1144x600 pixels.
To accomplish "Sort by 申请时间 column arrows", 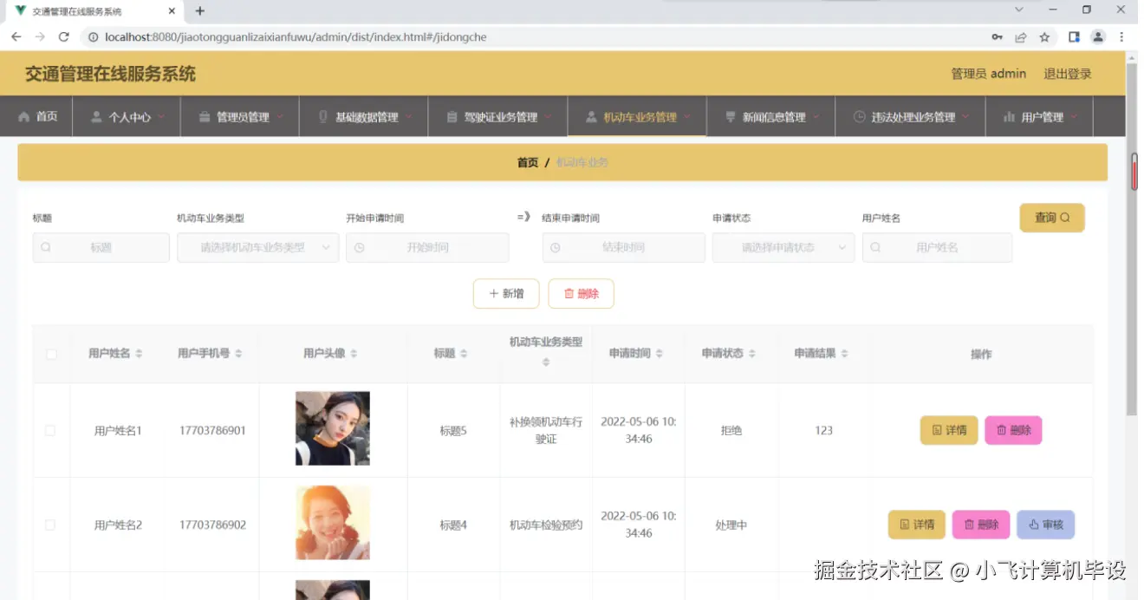I will (x=660, y=354).
